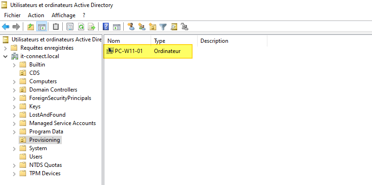Select the PC-W11-01 computer name
This screenshot has width=372, height=185.
pos(129,51)
